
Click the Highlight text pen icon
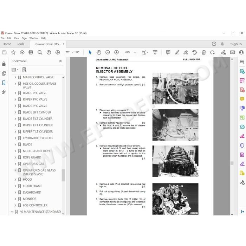click(x=177, y=52)
